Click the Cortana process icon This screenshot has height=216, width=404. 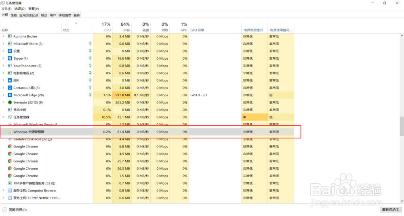(10, 88)
